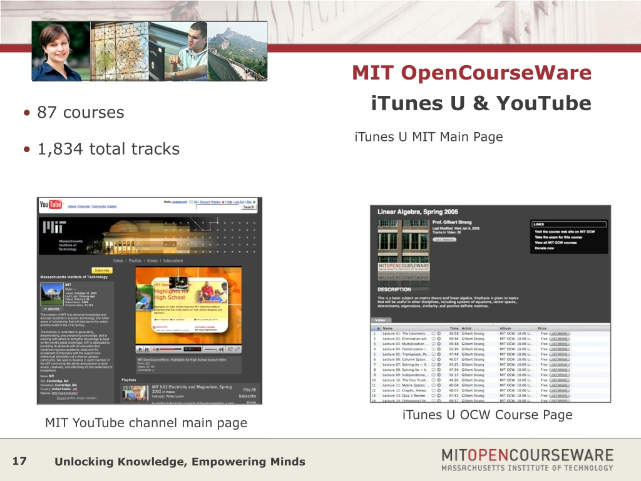Viewport: 641px width, 481px height.
Task: Click the yellow Subscribe button
Action: click(102, 271)
